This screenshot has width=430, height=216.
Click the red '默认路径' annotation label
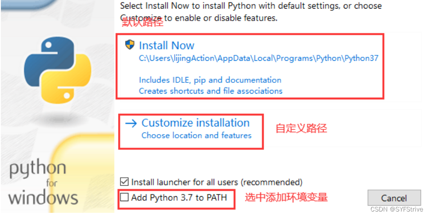[x=142, y=22]
